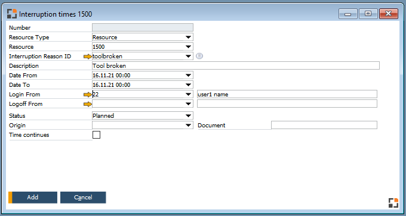Click the Cancel button
This screenshot has width=406, height=216.
(x=83, y=198)
